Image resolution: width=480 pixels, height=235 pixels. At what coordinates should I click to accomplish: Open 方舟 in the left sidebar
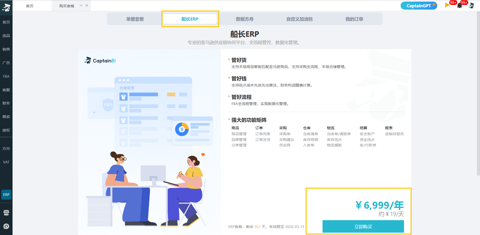tap(6, 149)
